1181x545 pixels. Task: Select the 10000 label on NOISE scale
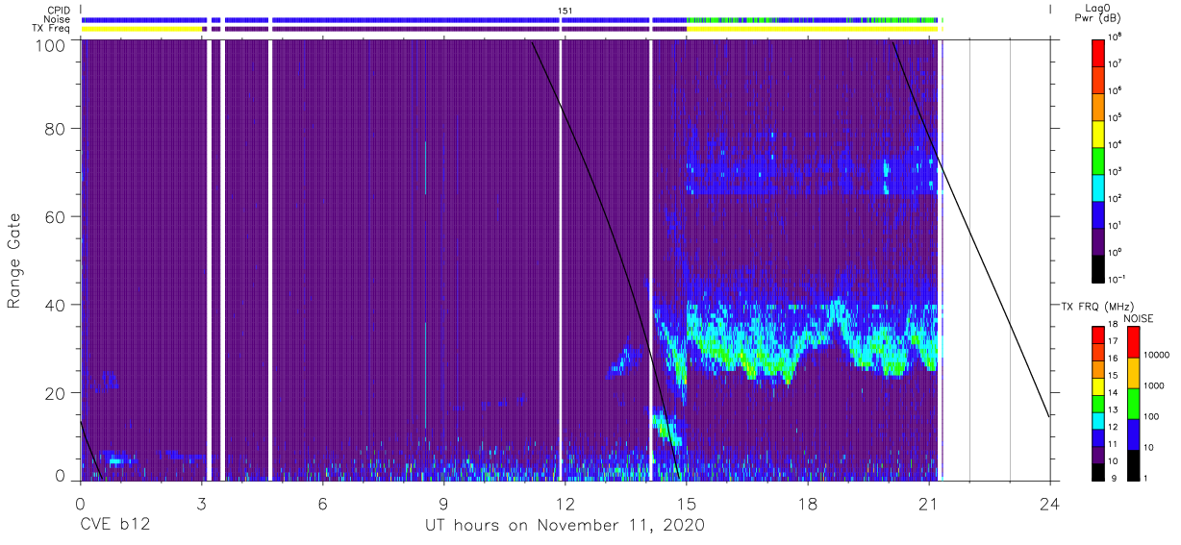tap(1158, 356)
